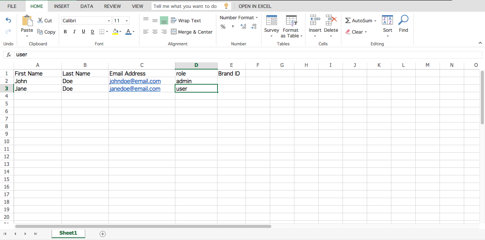Click the Copy icon in Clipboard
Screen dimensions: 485x240
[40, 32]
